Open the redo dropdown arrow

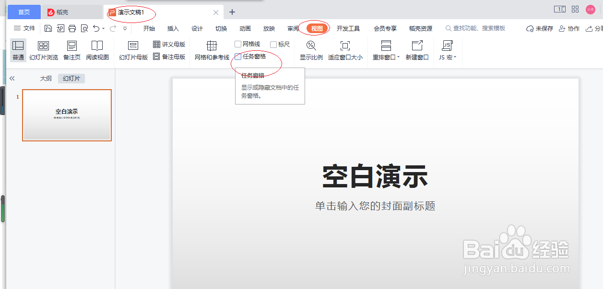pos(126,28)
